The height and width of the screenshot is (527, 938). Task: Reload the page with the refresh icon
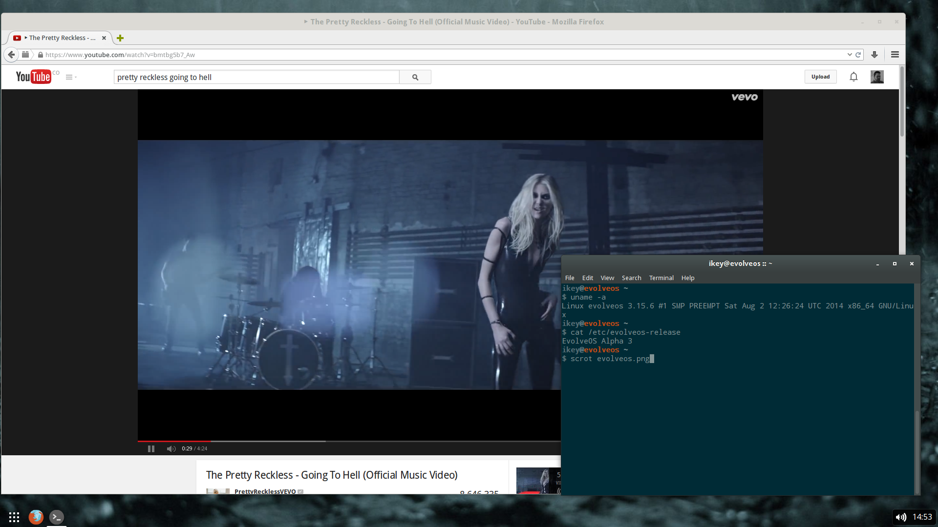tap(858, 55)
